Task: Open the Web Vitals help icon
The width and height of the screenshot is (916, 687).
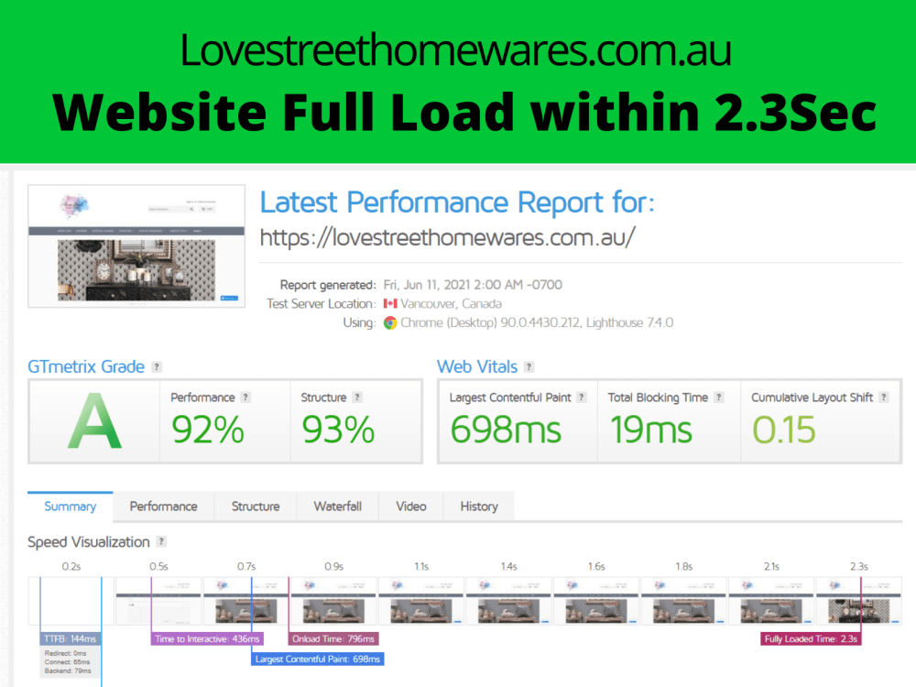Action: point(529,367)
